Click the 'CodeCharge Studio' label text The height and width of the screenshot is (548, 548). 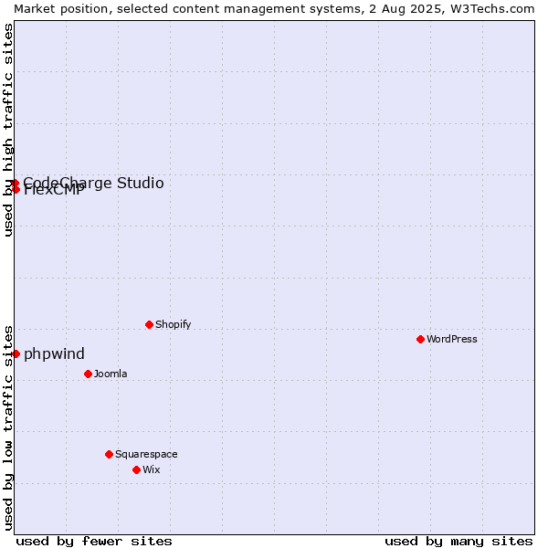coord(94,183)
